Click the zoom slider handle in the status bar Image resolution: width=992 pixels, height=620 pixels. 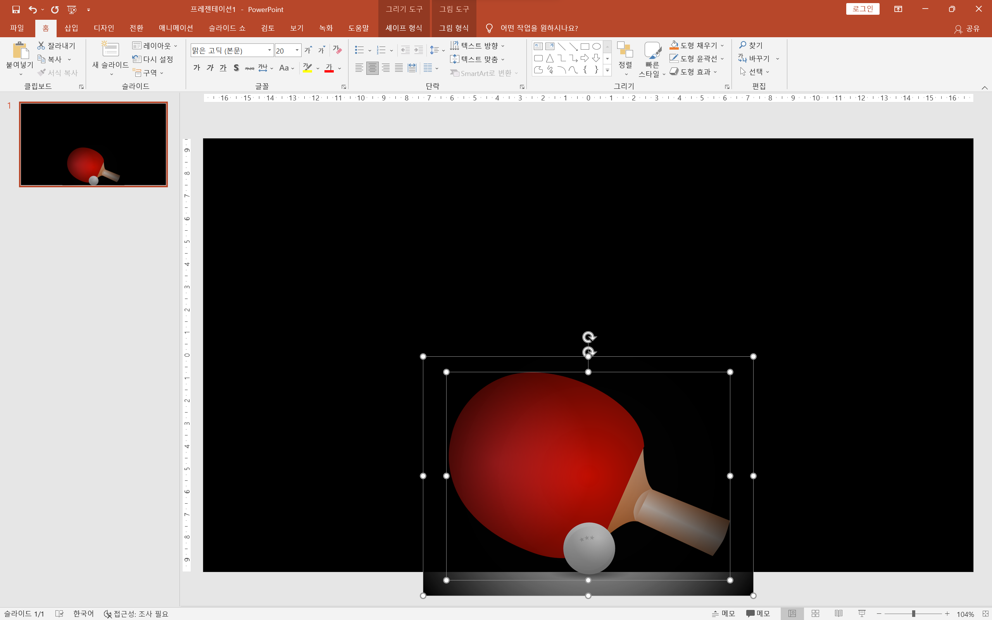pyautogui.click(x=913, y=613)
